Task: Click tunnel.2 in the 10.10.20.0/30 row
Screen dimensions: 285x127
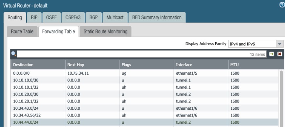Action: [x=183, y=94]
